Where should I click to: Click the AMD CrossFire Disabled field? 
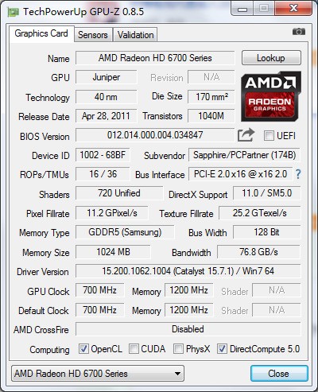(x=188, y=329)
